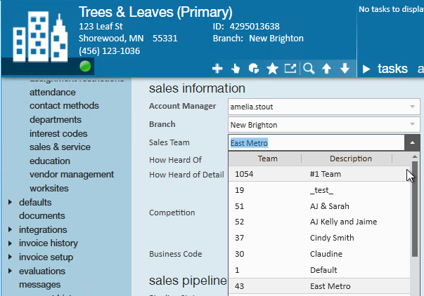This screenshot has width=424, height=296.
Task: Open the contact methods page link
Action: [64, 106]
